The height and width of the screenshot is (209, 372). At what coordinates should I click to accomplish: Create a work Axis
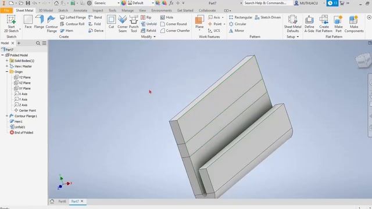[214, 17]
